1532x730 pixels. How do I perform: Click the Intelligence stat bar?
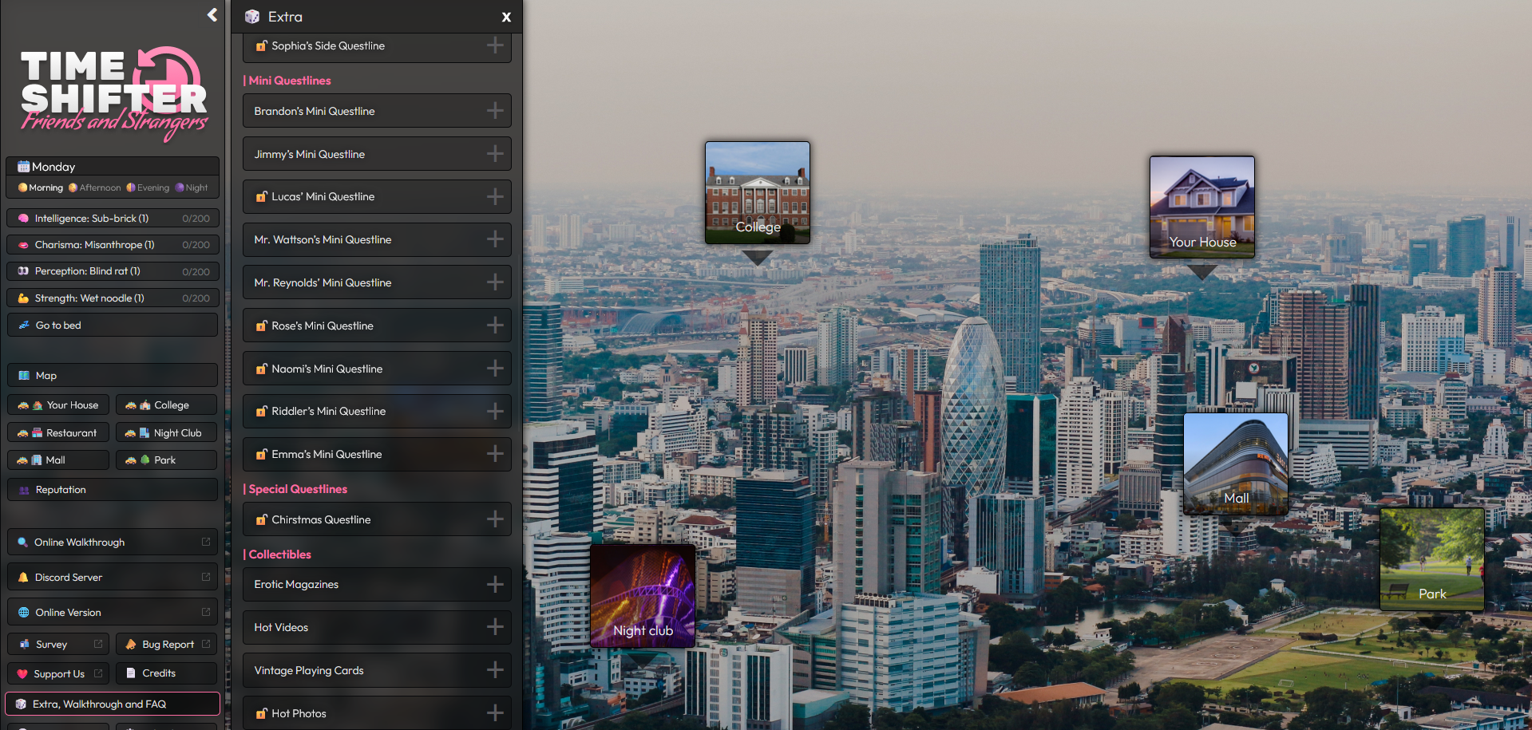(x=113, y=218)
